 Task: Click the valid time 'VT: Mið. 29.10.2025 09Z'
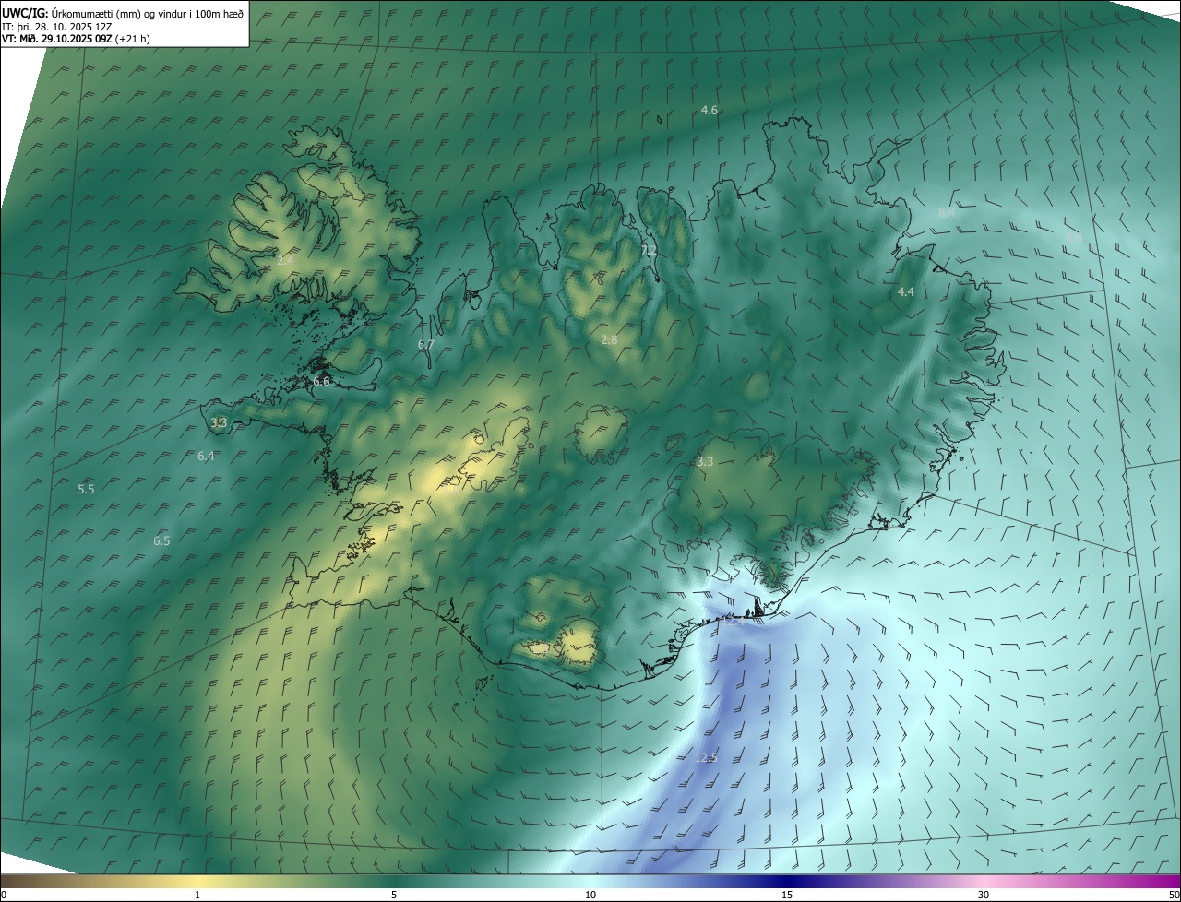coord(56,39)
